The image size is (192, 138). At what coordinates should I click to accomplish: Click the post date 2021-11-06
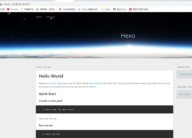(x=44, y=67)
